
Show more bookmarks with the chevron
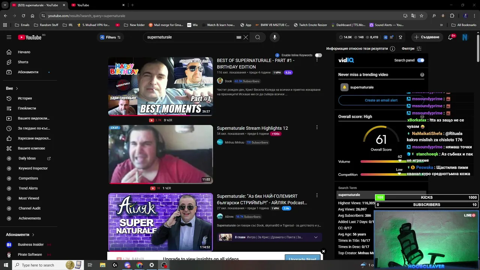pyautogui.click(x=441, y=25)
